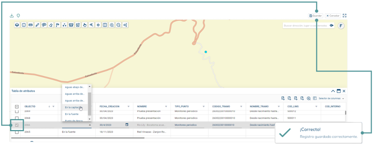The width and height of the screenshot is (373, 145).
Task: Sort by the OBJECTID column header
Action: click(30, 106)
